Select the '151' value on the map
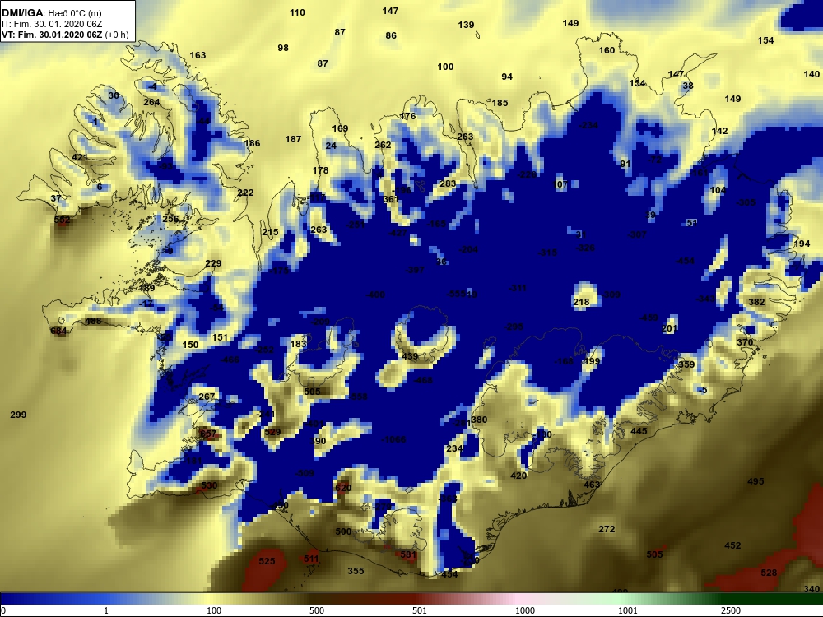 pos(220,337)
